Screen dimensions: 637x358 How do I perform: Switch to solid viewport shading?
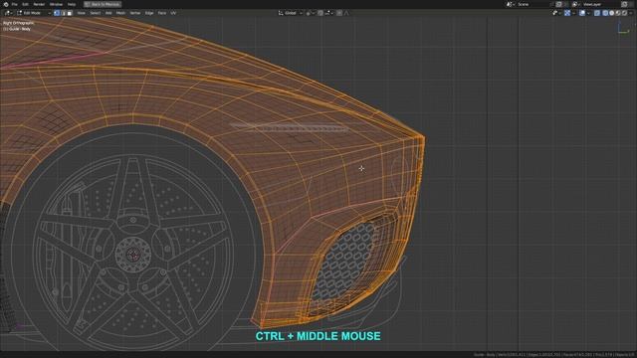click(x=612, y=13)
